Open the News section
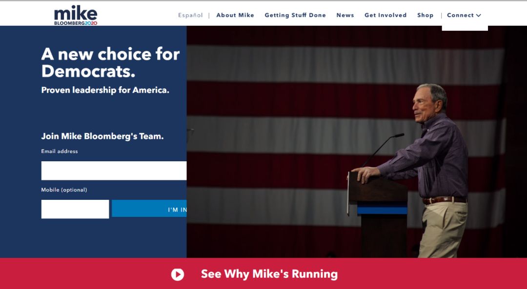Image resolution: width=527 pixels, height=289 pixels. [x=345, y=15]
